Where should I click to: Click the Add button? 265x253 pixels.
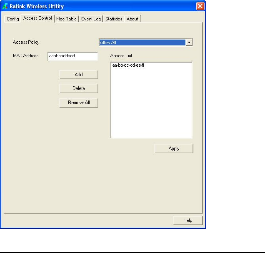(79, 75)
